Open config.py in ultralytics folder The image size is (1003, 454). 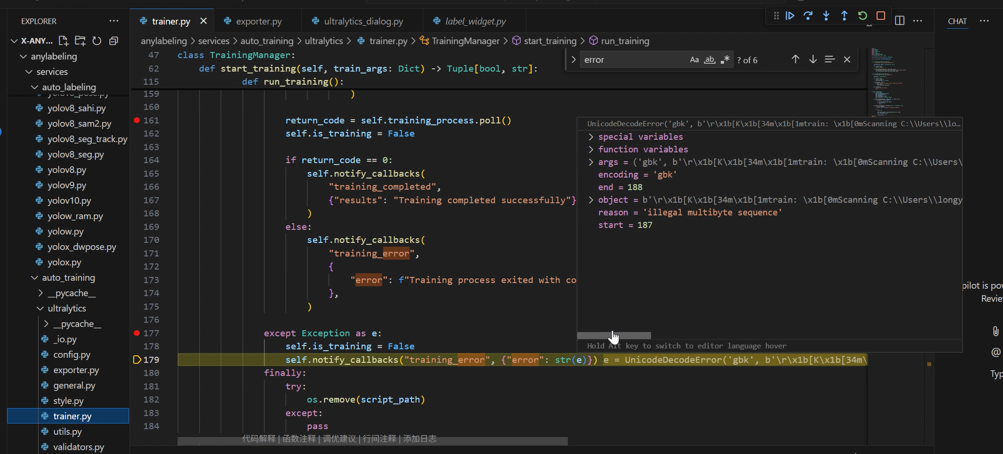72,355
